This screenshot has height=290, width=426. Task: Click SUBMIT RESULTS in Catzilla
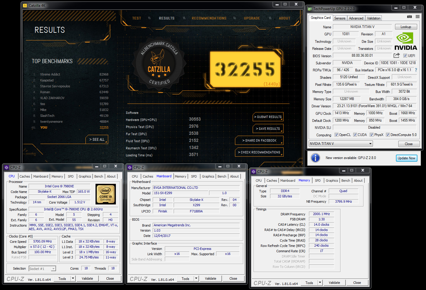click(268, 117)
